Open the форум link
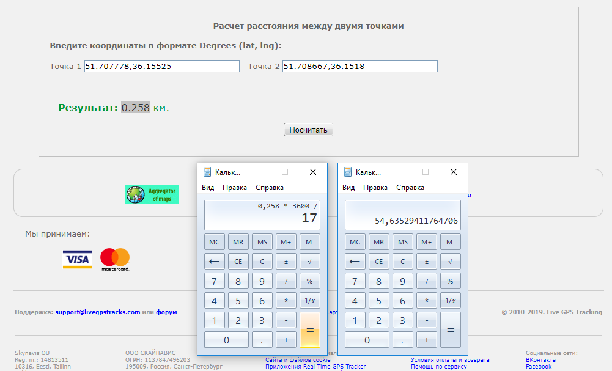 [x=167, y=312]
